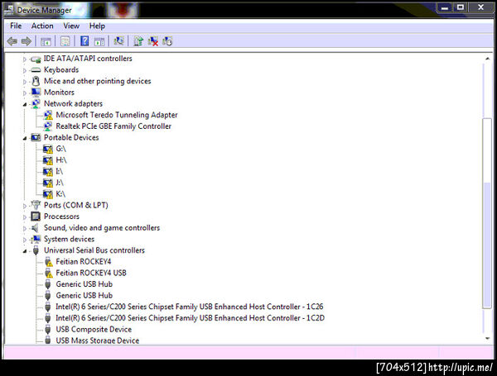Open Properties from the toolbar icon
This screenshot has height=376, width=497.
[65, 41]
